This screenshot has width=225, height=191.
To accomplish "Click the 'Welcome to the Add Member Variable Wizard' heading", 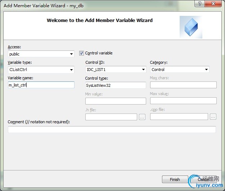I will pyautogui.click(x=100, y=21).
